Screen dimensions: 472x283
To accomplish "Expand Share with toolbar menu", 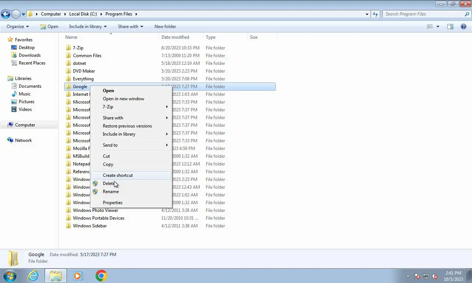I will (x=131, y=27).
